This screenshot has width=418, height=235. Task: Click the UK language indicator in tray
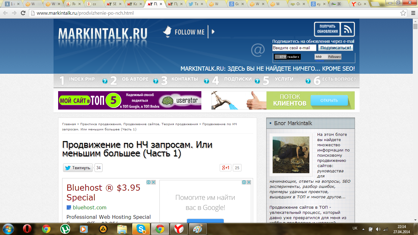tap(355, 228)
